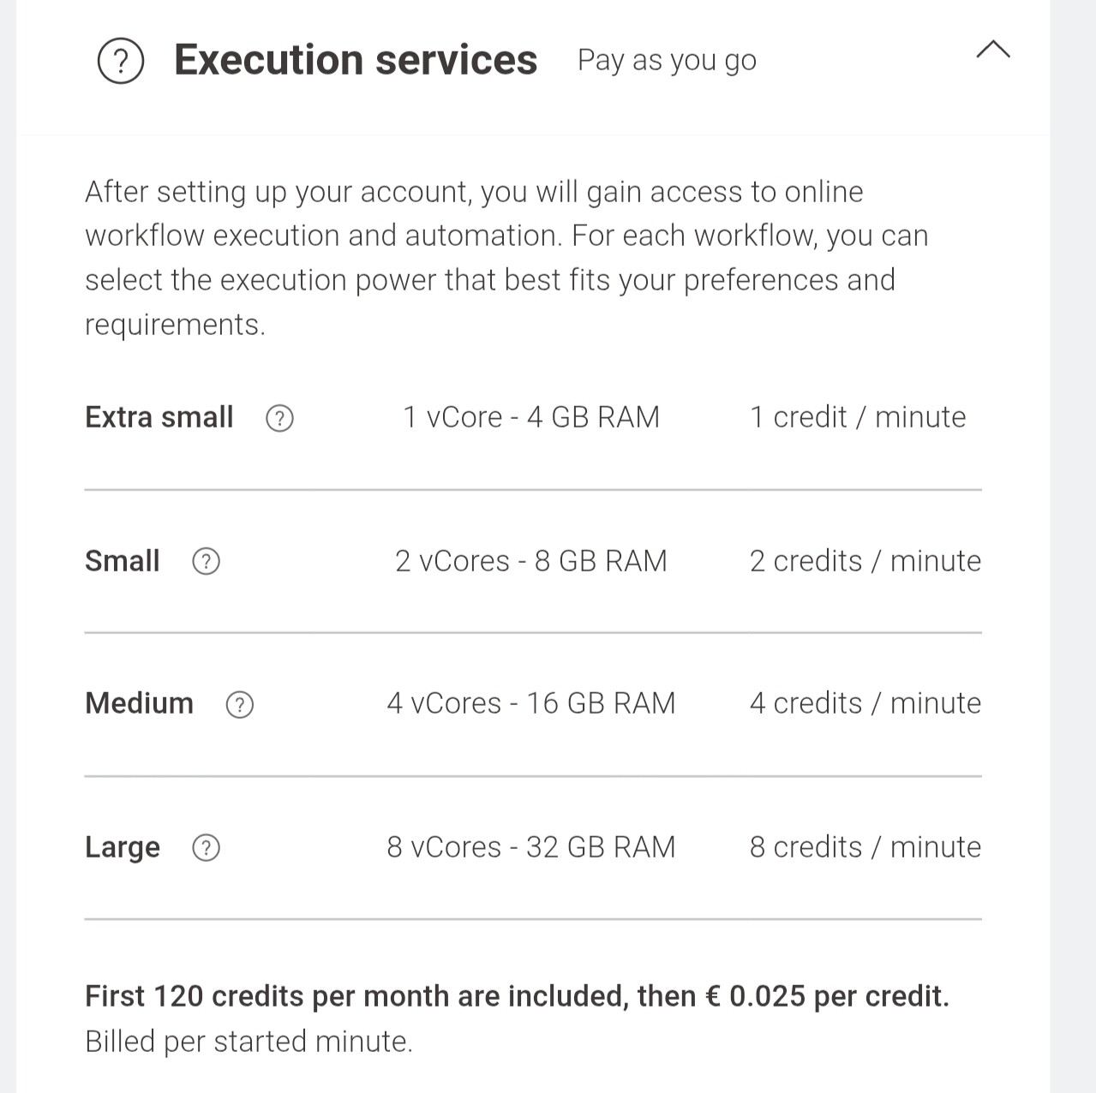Click the 1 vCore - 4 GB RAM spec
The height and width of the screenshot is (1093, 1096).
click(531, 417)
